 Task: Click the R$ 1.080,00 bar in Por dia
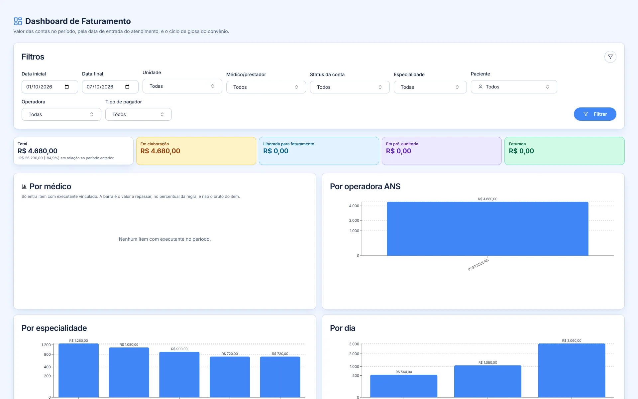click(488, 381)
